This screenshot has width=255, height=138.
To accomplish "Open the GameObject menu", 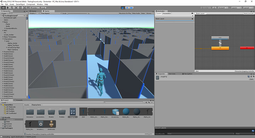I will pyautogui.click(x=20, y=4).
